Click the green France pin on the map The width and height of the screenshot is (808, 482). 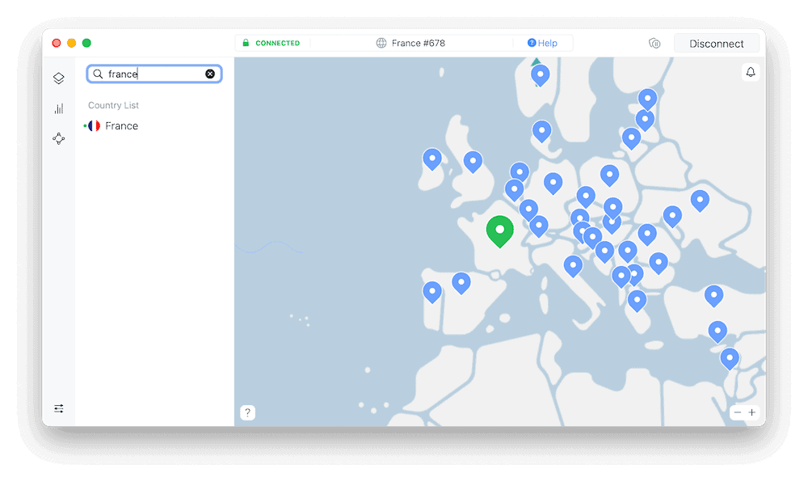[x=500, y=231]
